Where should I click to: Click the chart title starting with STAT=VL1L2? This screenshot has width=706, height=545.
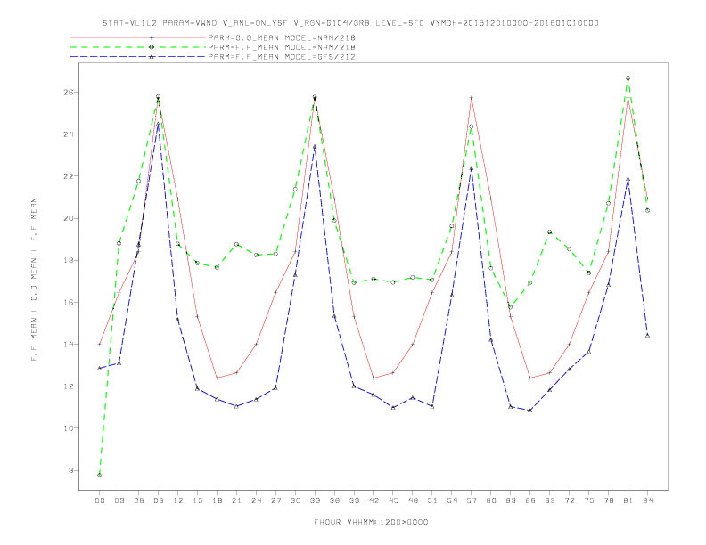(x=350, y=23)
